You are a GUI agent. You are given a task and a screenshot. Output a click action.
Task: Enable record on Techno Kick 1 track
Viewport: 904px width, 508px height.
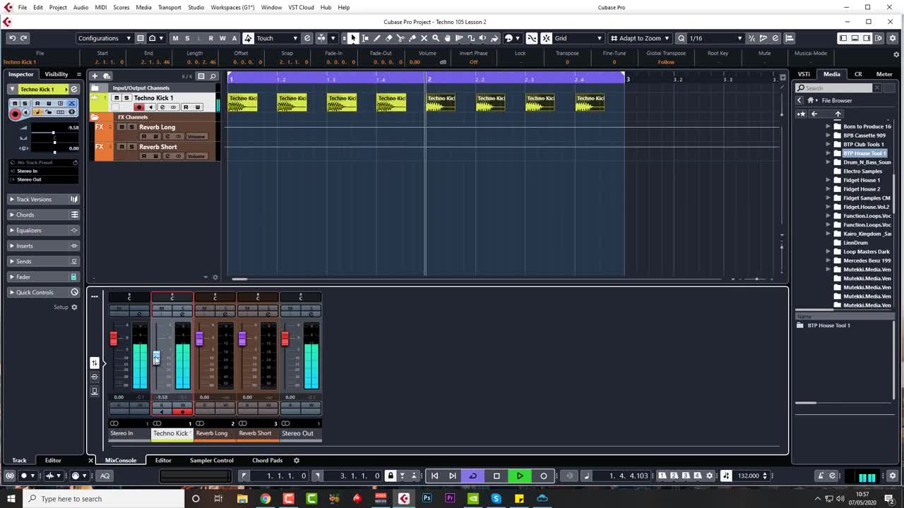coord(139,107)
